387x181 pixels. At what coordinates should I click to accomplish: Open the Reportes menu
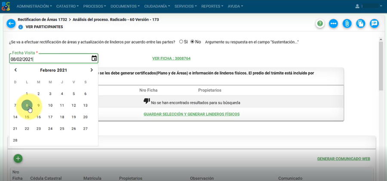[x=212, y=6]
